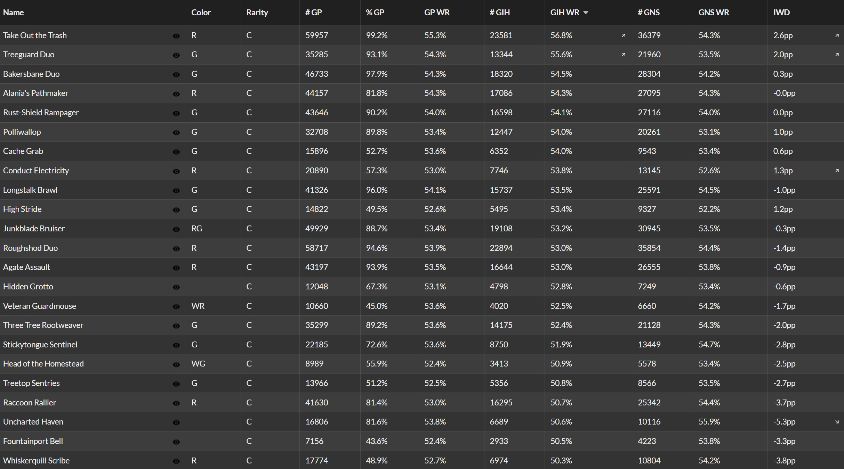Click the arrow icon beside Treeguard Duo 55.6%
The height and width of the screenshot is (469, 844).
point(624,55)
